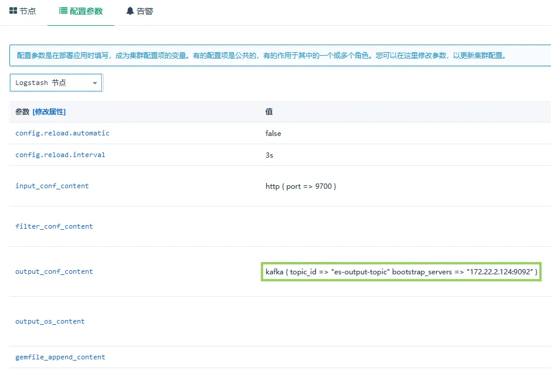Click the list icon beside 配置参数
This screenshot has width=551, height=374.
(63, 11)
